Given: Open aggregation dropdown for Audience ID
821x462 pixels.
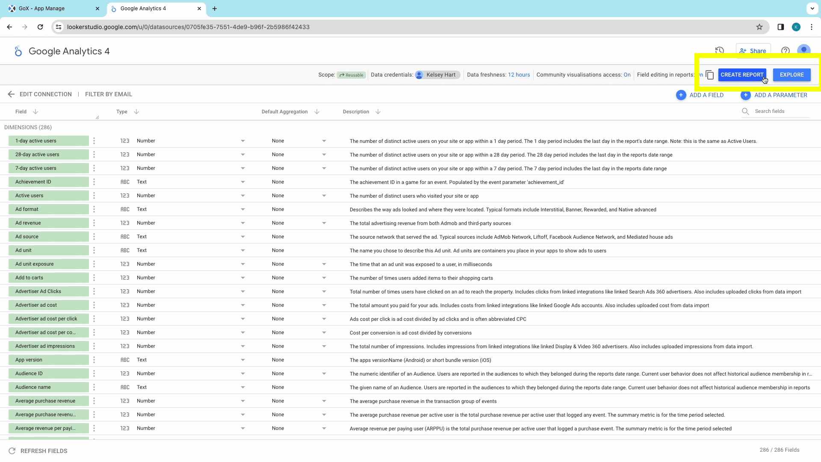Looking at the screenshot, I should point(324,374).
